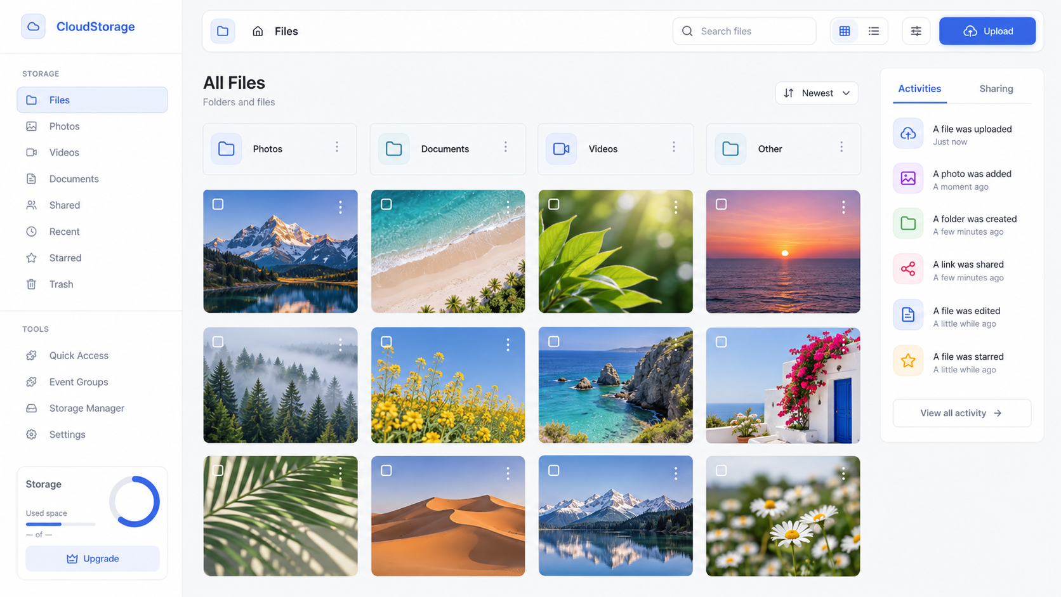
Task: Click the Upload button
Action: pos(987,31)
